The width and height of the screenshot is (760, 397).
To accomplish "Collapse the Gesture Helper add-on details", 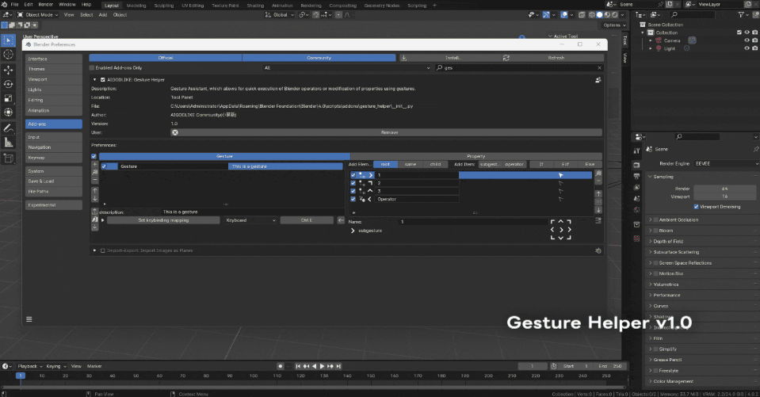I will pos(95,79).
